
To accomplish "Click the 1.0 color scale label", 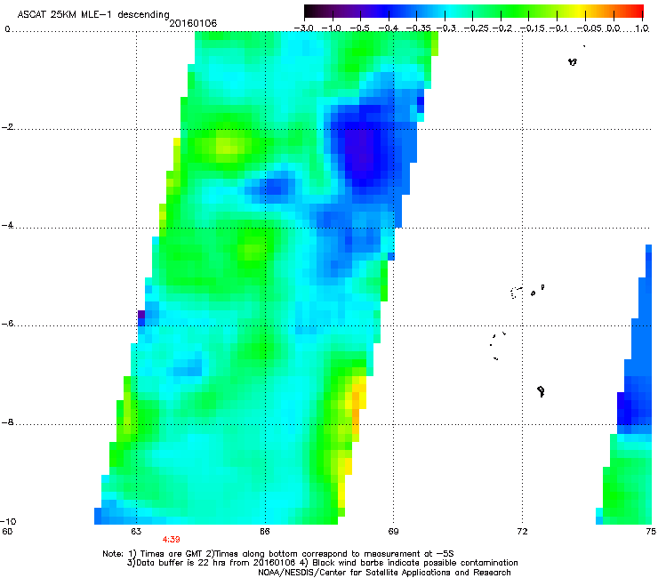I will 642,28.
